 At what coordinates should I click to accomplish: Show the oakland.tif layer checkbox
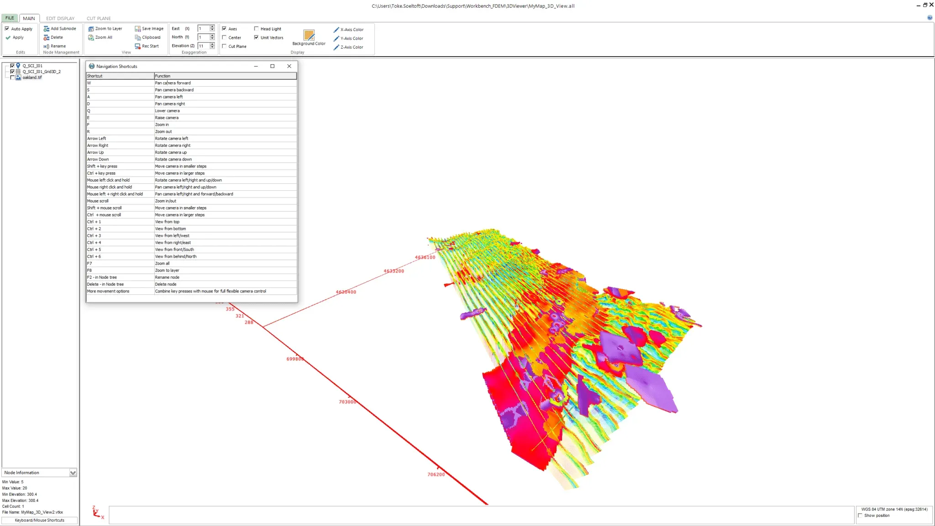click(x=12, y=78)
